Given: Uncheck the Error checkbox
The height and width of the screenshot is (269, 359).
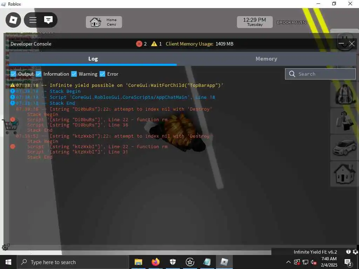Looking at the screenshot, I should pyautogui.click(x=102, y=74).
